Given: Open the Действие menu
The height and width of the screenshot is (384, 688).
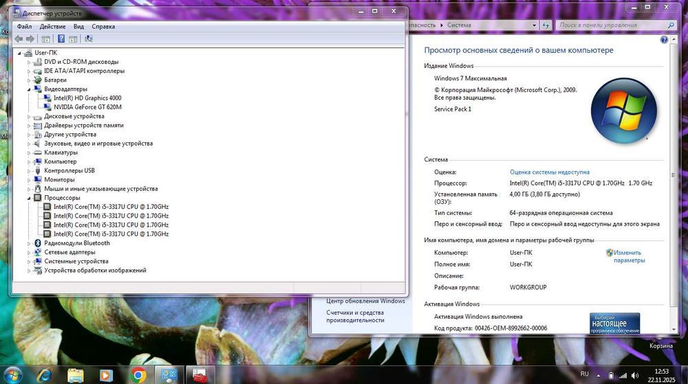Looking at the screenshot, I should [x=53, y=26].
